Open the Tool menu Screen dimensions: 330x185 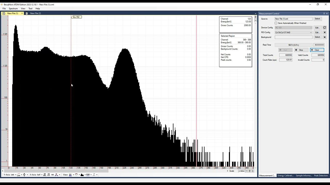pyautogui.click(x=30, y=8)
